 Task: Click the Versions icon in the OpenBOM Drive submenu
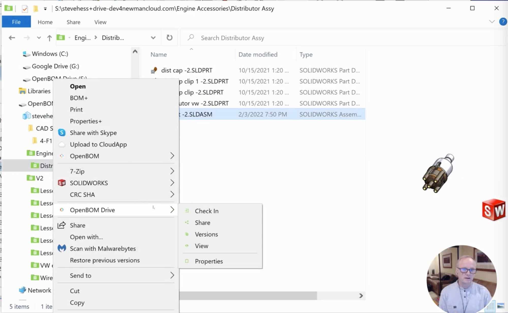point(187,234)
